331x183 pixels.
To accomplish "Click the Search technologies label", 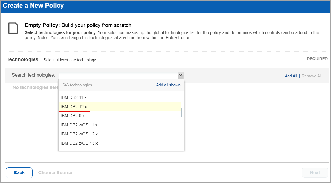I will (33, 75).
